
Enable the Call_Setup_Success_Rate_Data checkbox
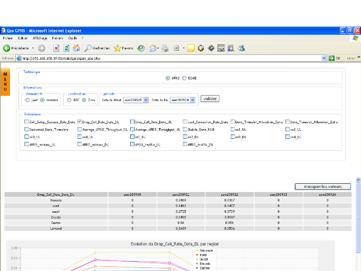(x=26, y=121)
